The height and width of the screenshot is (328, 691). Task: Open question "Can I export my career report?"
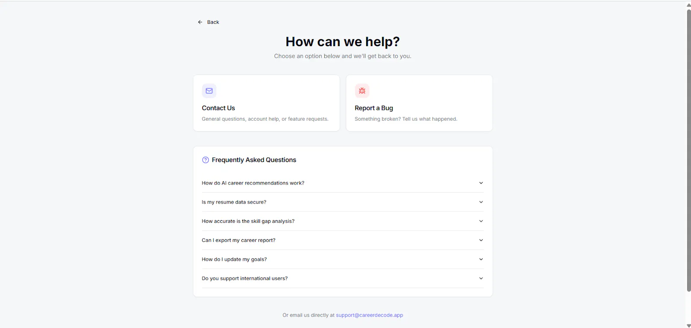pyautogui.click(x=342, y=240)
